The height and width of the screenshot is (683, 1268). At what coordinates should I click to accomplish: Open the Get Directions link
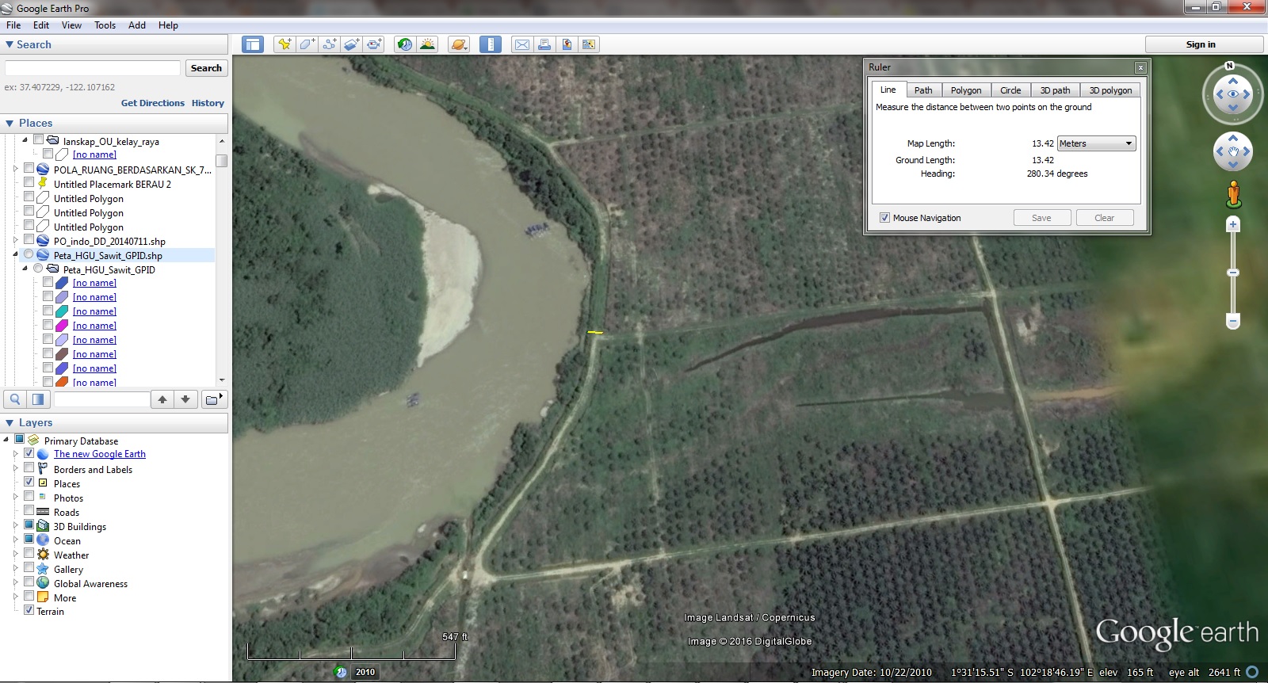tap(153, 103)
